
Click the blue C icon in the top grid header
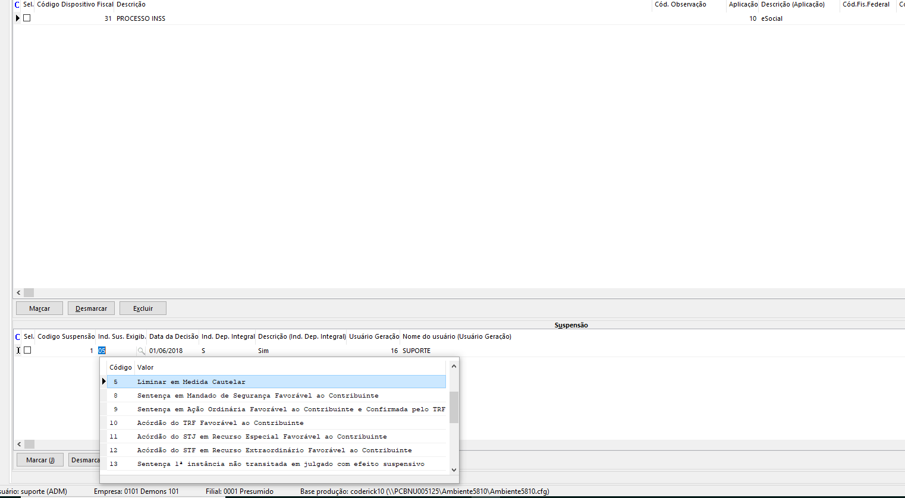tap(17, 5)
